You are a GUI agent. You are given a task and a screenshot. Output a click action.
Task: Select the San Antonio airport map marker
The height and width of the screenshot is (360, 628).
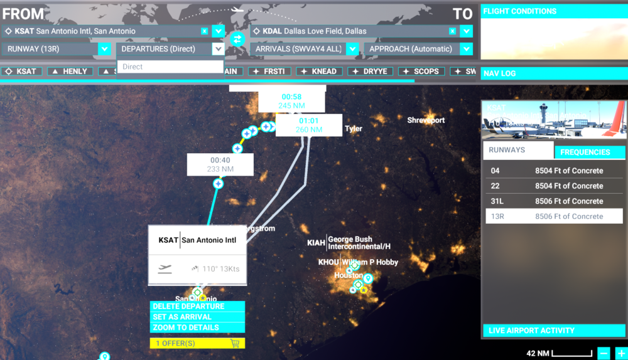coord(197,292)
